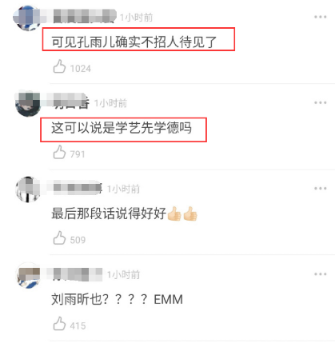Image resolution: width=335 pixels, height=343 pixels.
Task: Tap the 415 like count
Action: [x=78, y=326]
